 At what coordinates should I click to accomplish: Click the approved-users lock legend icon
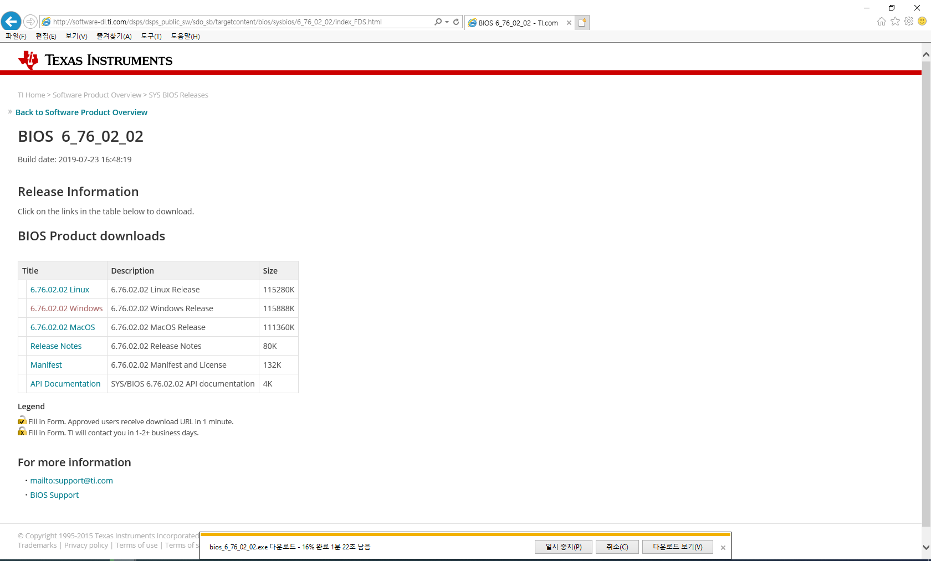coord(22,420)
